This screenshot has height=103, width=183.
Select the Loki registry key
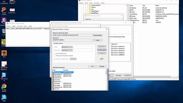pyautogui.click(x=92, y=9)
